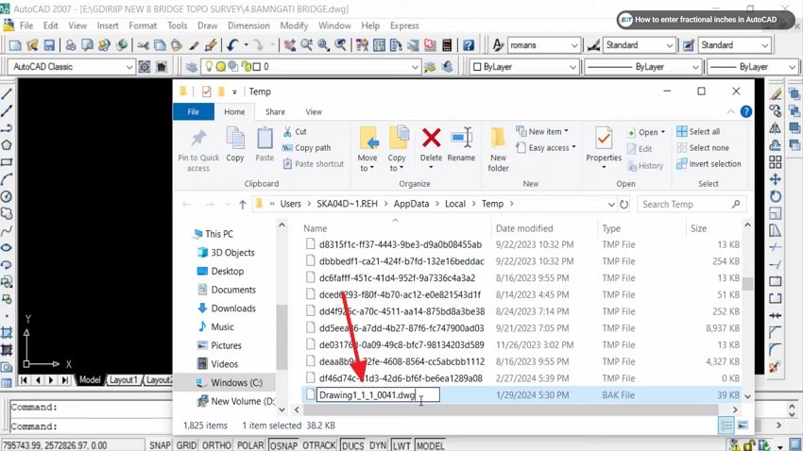Expand the address bar history dropdown
Viewport: 803px width, 451px height.
pyautogui.click(x=611, y=204)
